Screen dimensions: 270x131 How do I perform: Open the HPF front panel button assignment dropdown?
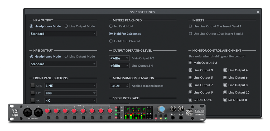click(71, 93)
